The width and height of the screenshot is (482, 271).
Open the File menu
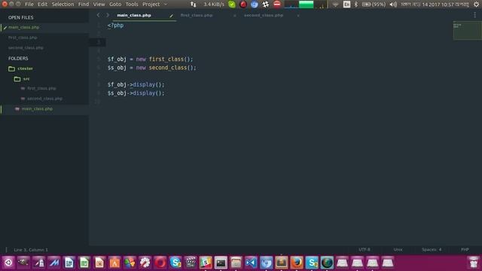pos(29,5)
